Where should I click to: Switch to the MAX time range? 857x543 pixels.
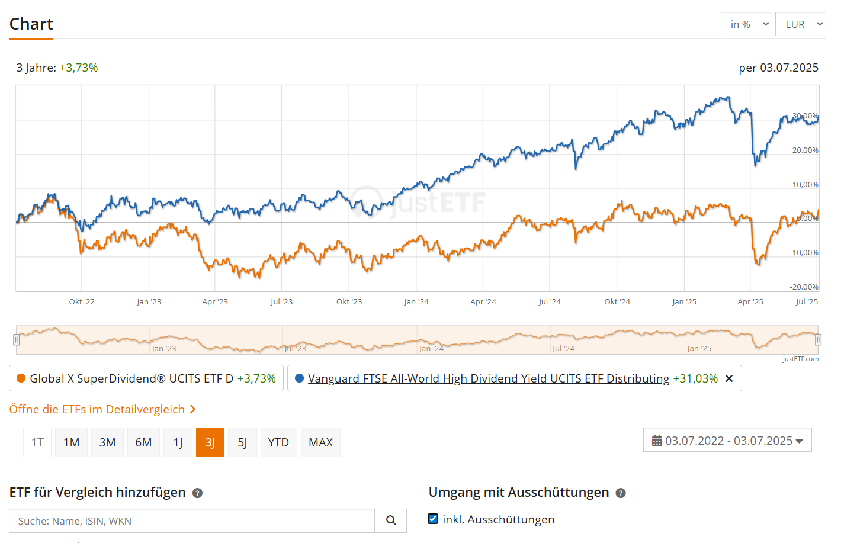tap(320, 442)
